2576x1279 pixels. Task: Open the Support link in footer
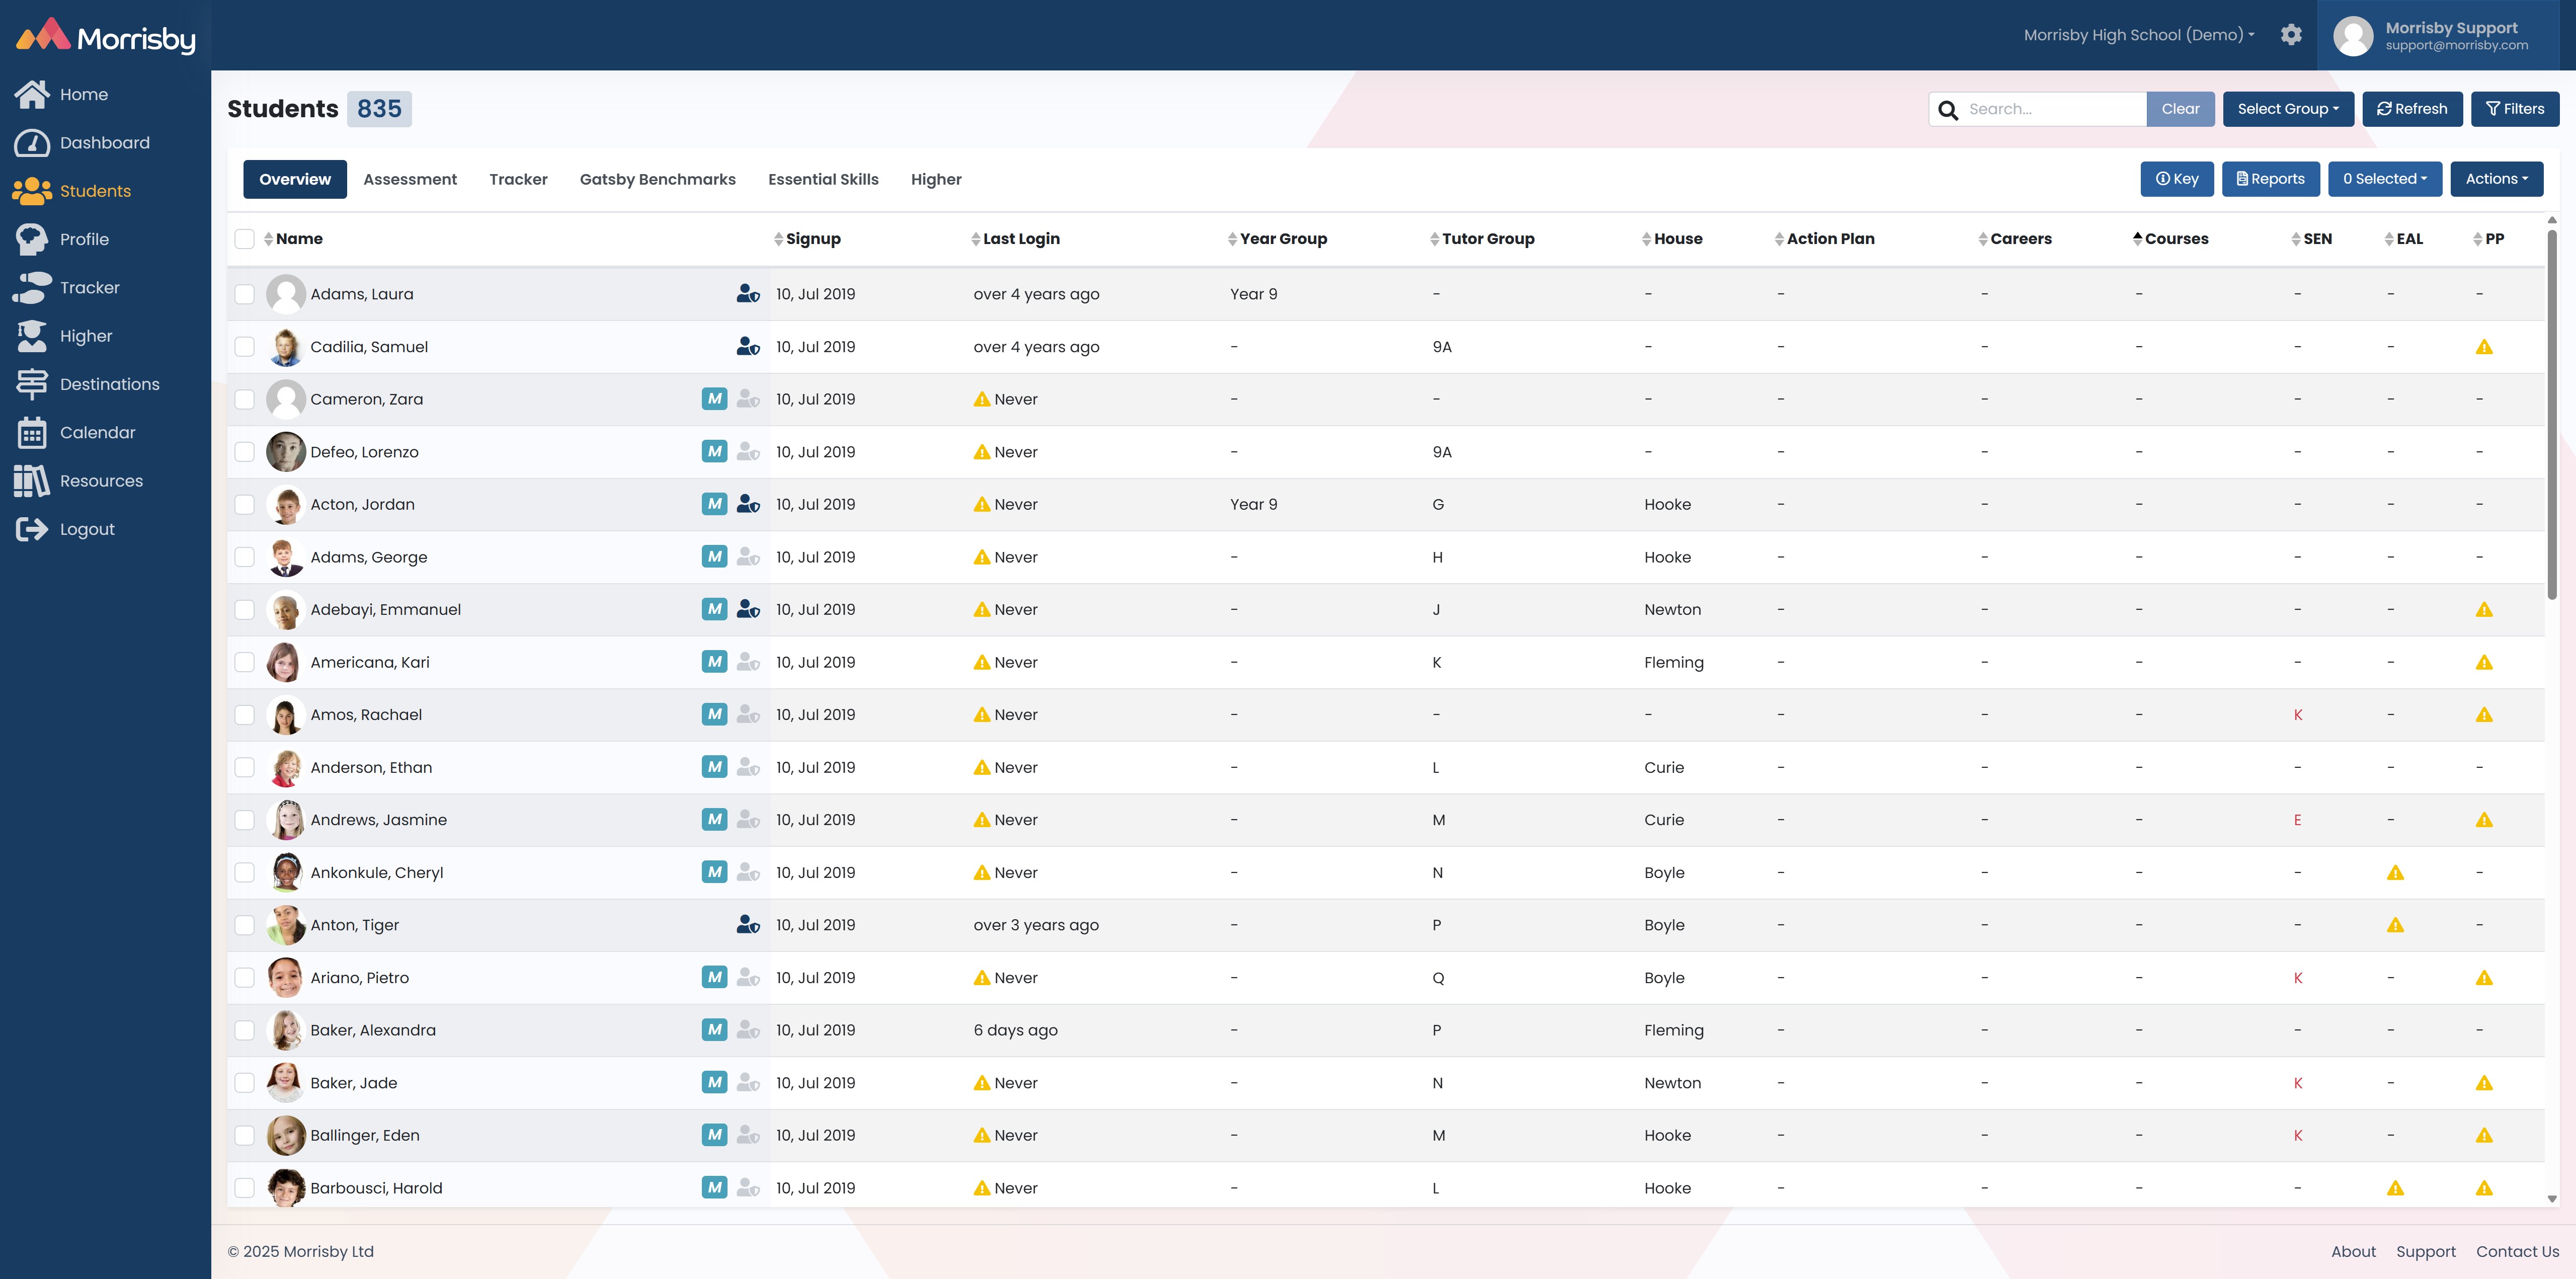tap(2425, 1252)
